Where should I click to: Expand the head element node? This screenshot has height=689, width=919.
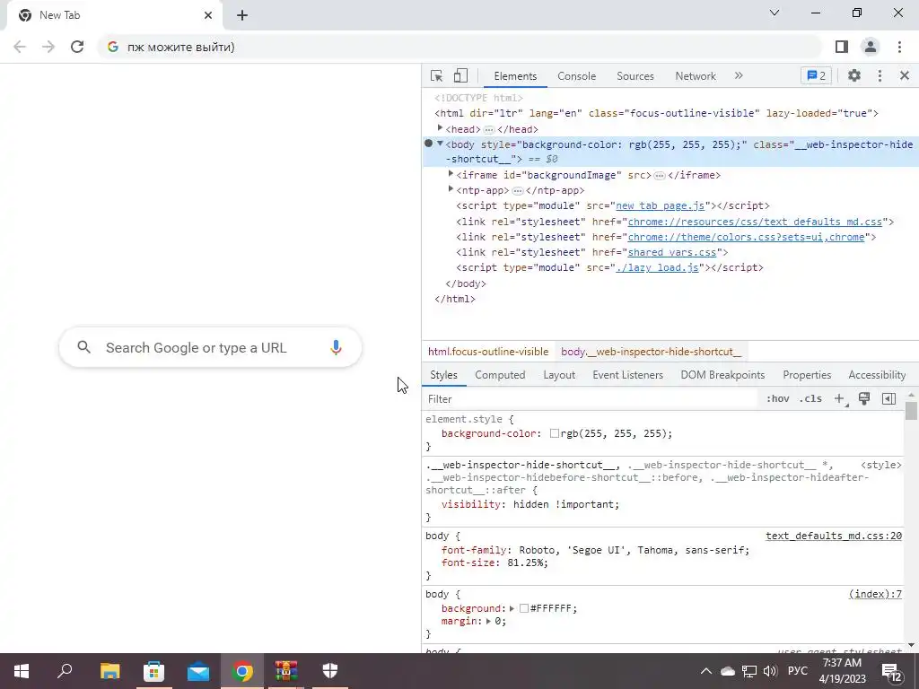click(440, 127)
